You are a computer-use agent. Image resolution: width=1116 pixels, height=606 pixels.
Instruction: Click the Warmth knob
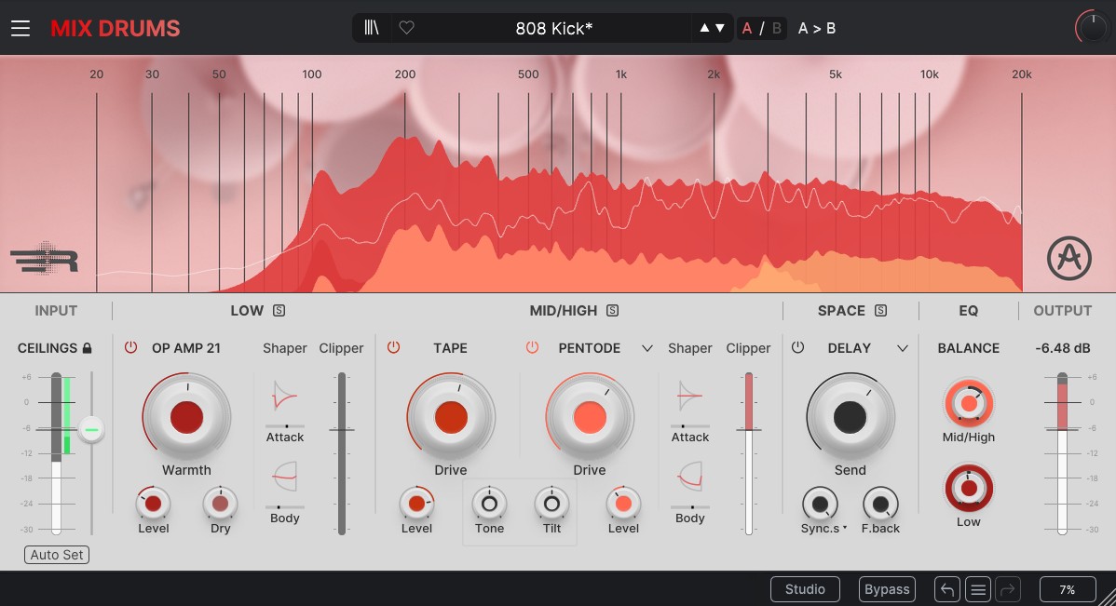coord(186,418)
